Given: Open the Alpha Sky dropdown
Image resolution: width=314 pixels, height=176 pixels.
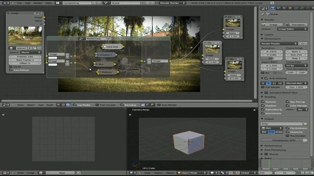Looking at the screenshot, I should coord(302,110).
